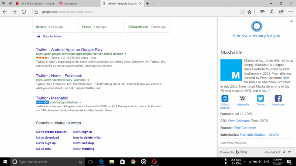296x166 pixels.
Task: Search twitter download
Action: coord(47,138)
